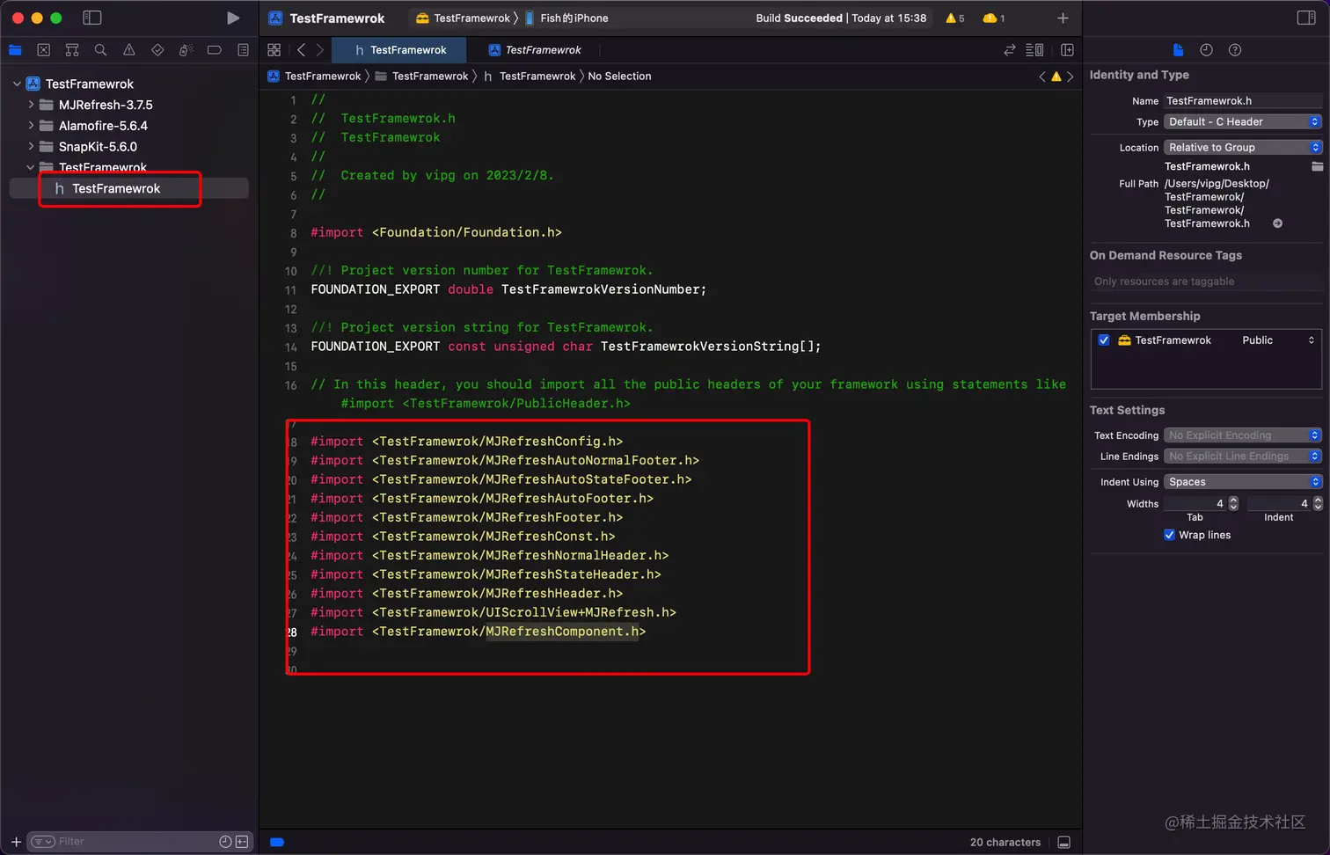This screenshot has height=855, width=1330.
Task: Open the editor options menu
Action: pyautogui.click(x=1035, y=50)
